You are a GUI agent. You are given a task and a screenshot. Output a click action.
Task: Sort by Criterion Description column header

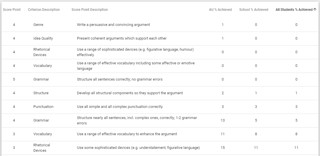click(x=44, y=10)
